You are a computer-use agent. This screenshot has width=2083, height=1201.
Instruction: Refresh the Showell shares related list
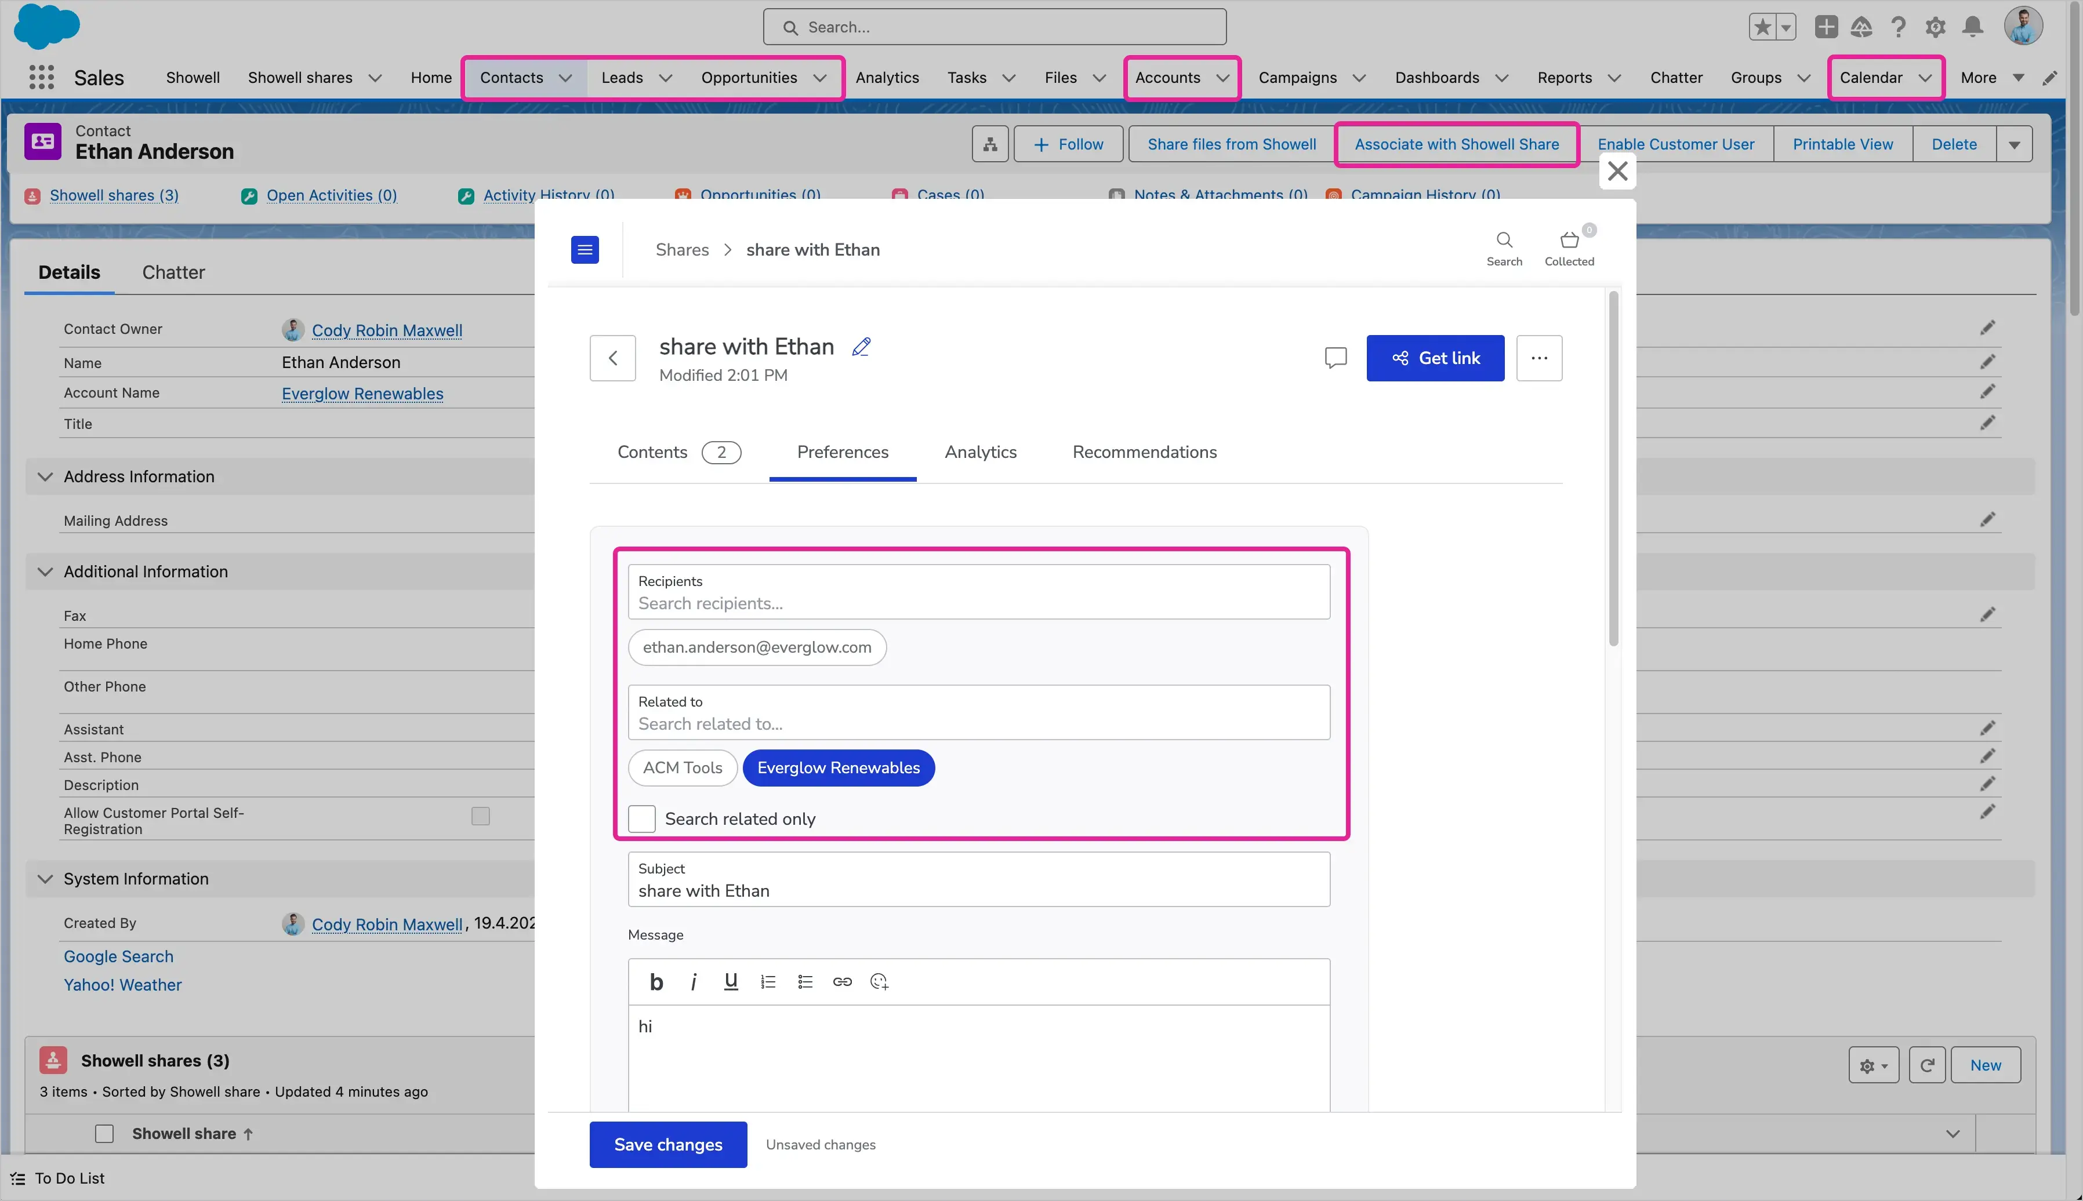1927,1065
